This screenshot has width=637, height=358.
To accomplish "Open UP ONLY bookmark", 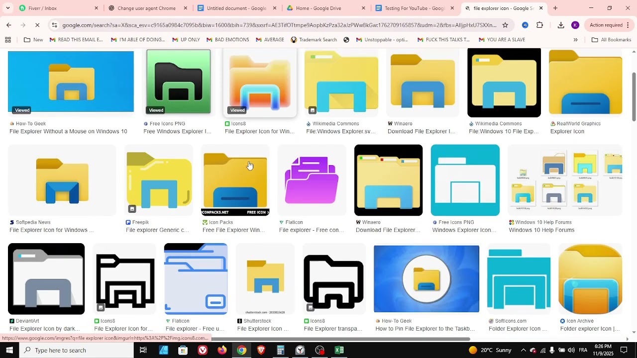I will point(186,40).
